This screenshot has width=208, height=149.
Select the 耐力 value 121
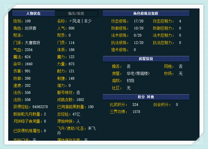click(x=72, y=71)
